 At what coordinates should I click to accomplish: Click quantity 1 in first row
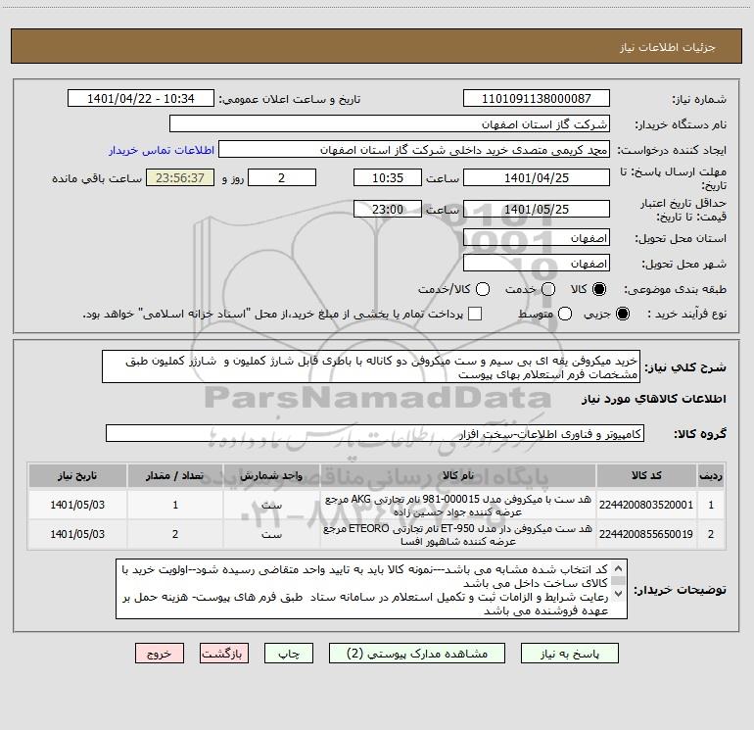tap(175, 505)
